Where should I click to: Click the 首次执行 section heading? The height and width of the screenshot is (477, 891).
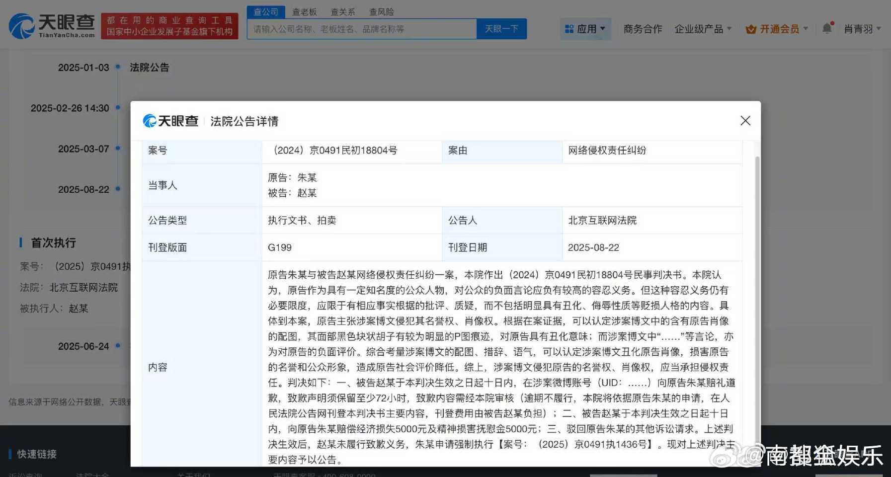pos(53,242)
